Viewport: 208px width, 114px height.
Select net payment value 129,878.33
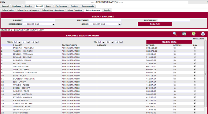[x=152, y=51]
